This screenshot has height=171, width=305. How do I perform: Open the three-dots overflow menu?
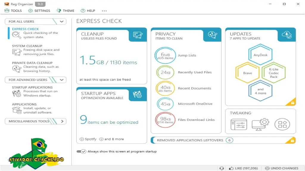coord(104,11)
